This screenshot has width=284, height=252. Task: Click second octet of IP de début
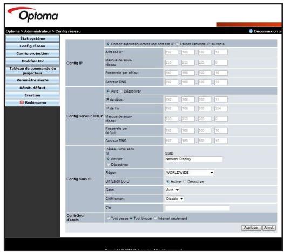[x=188, y=100]
